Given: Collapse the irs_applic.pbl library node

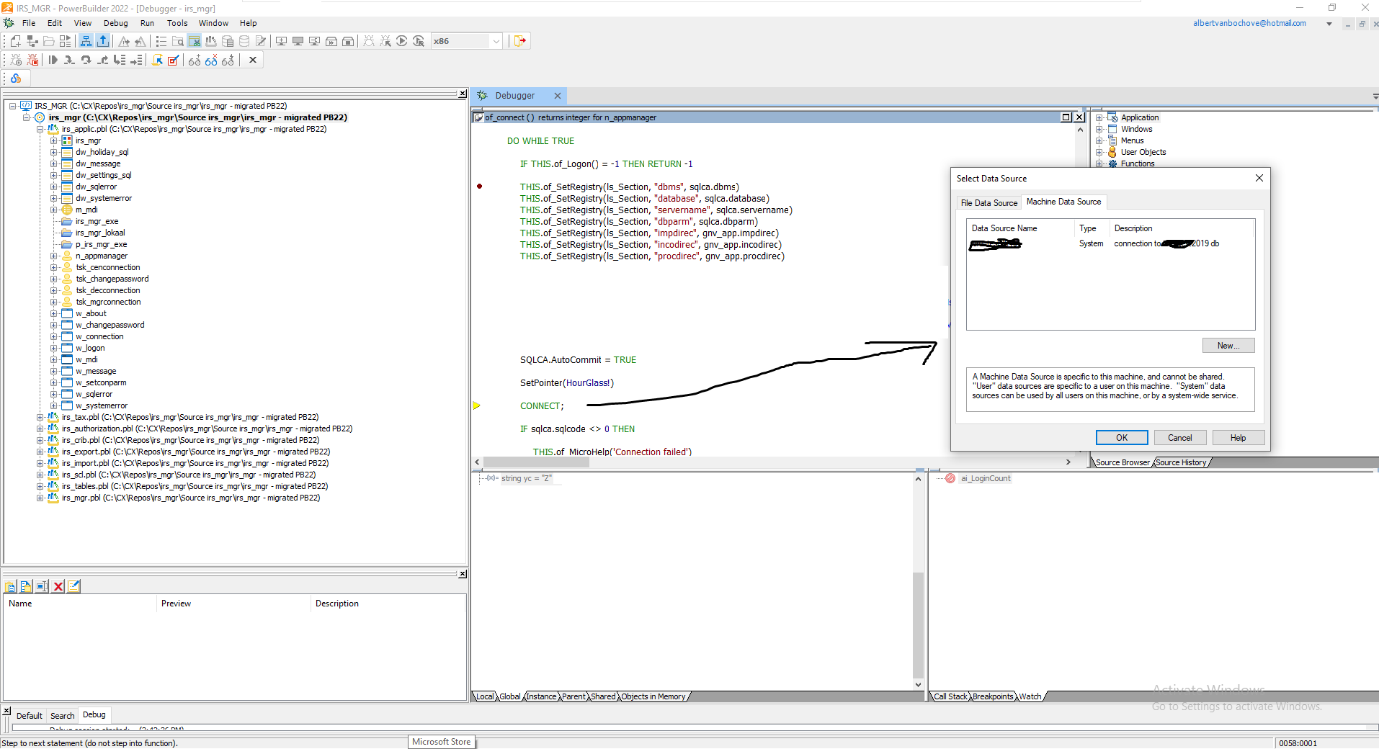Looking at the screenshot, I should point(40,129).
